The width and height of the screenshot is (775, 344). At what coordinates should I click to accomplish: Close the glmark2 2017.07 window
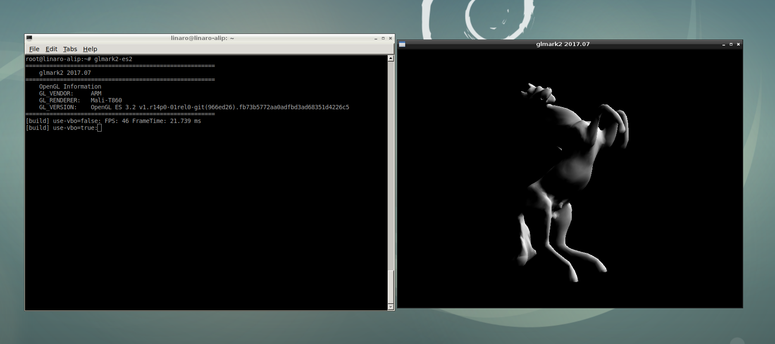click(738, 44)
